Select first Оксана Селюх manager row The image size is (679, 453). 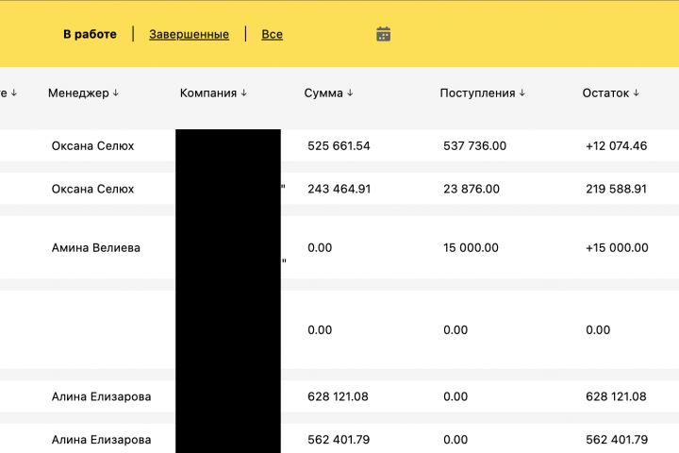(92, 146)
